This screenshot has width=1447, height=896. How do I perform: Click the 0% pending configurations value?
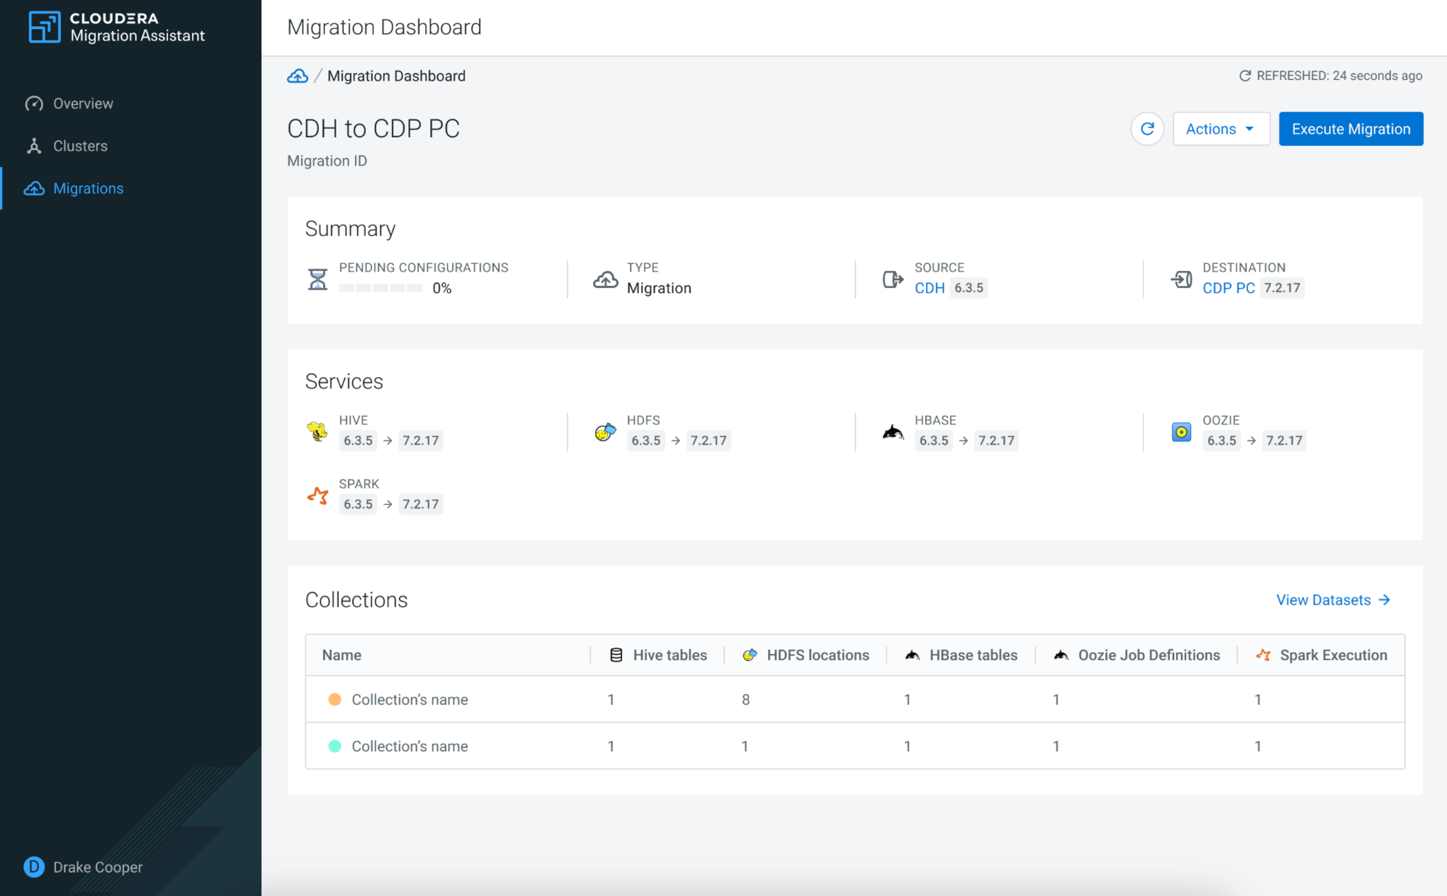pos(442,288)
